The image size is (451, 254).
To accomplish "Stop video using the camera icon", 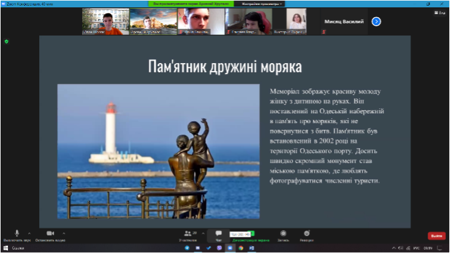I will click(50, 233).
